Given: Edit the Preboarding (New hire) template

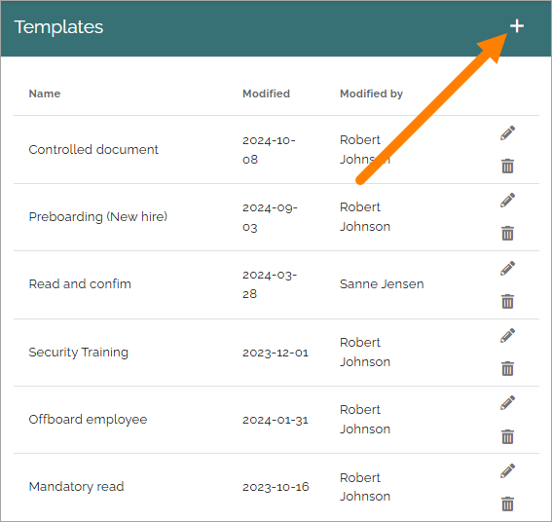Looking at the screenshot, I should coord(507,201).
